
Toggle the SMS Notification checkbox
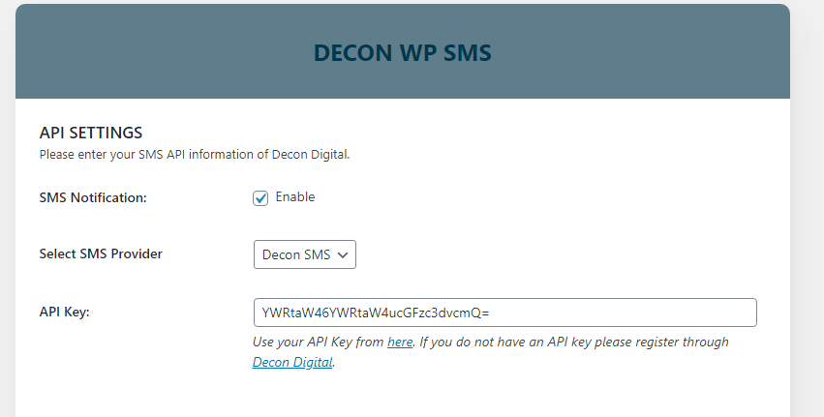[x=260, y=198]
